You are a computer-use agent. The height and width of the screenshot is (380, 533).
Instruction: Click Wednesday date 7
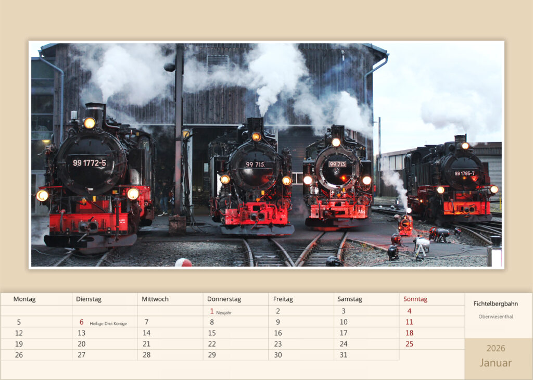pos(146,322)
